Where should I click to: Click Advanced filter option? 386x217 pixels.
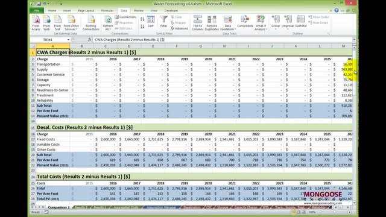[x=180, y=28]
